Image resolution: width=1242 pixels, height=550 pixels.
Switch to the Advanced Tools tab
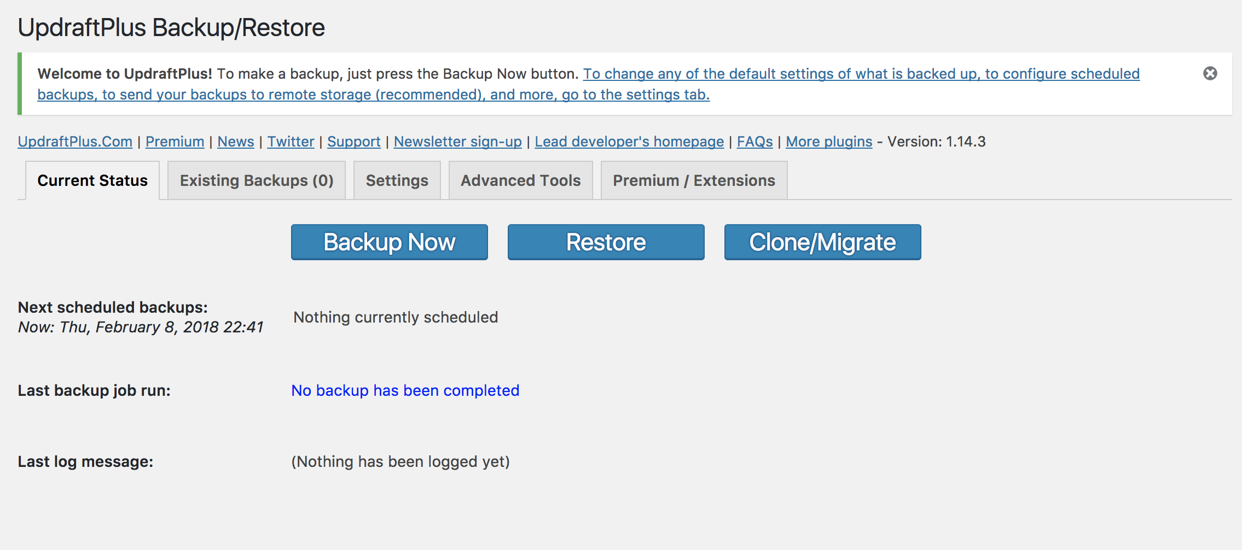[521, 180]
